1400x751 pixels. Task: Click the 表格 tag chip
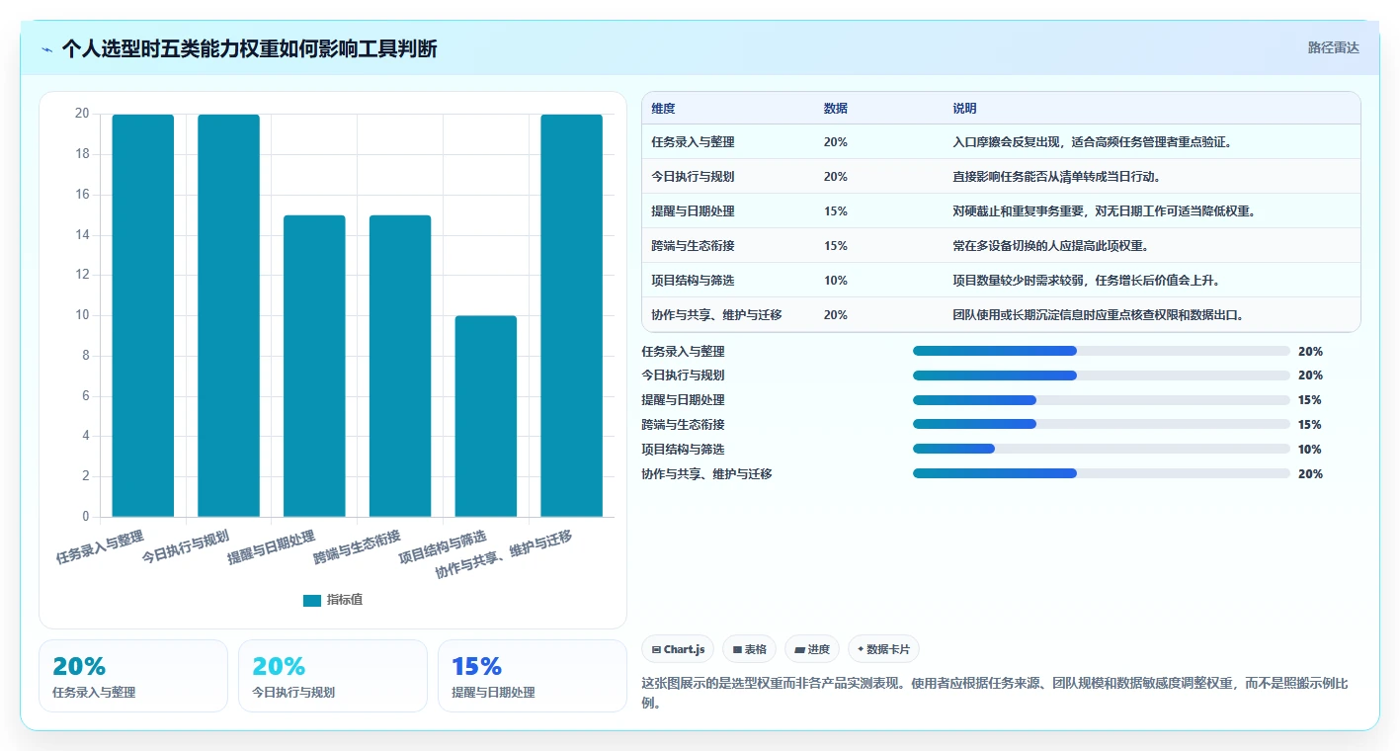[750, 649]
